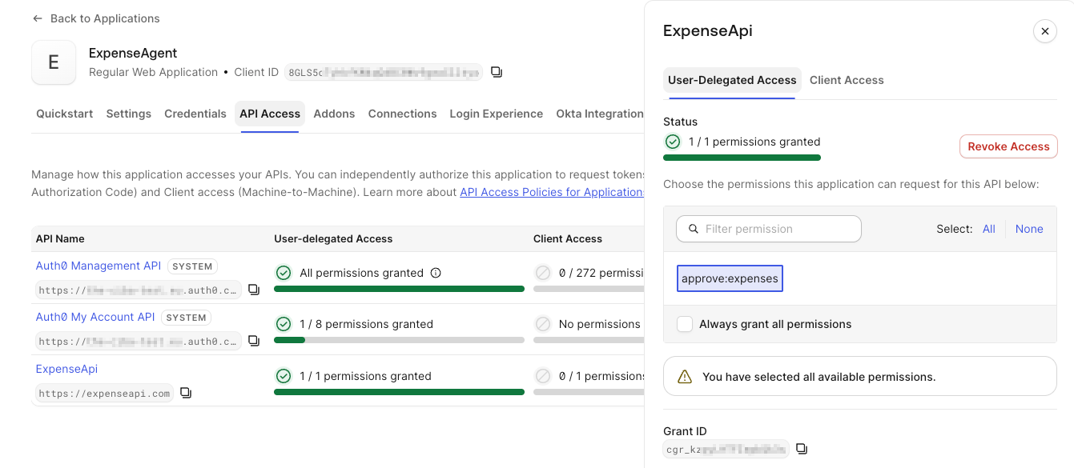Open the Addons tab
The width and height of the screenshot is (1074, 468).
point(334,114)
